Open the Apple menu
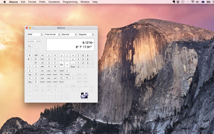214x134 pixels. [5, 2]
